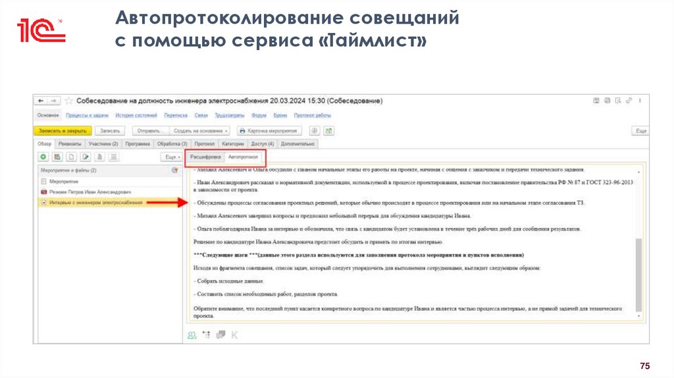This screenshot has width=674, height=378.
Task: Open the vertical dots menu in title bar
Action: click(x=640, y=101)
